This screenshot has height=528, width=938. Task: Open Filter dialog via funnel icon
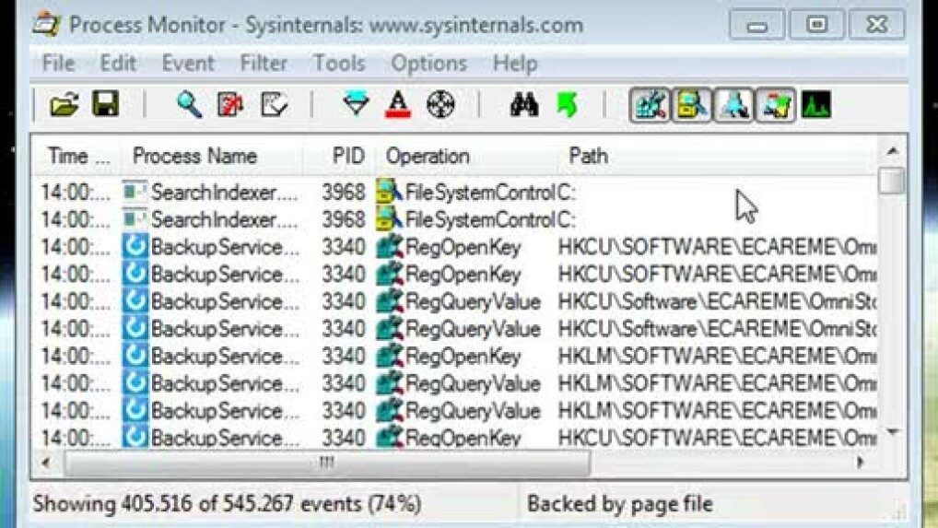(356, 105)
